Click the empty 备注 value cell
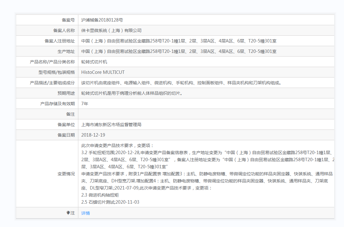The image size is (344, 227). pyautogui.click(x=206, y=114)
